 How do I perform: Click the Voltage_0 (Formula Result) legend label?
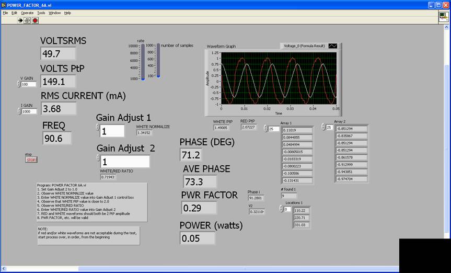click(304, 46)
